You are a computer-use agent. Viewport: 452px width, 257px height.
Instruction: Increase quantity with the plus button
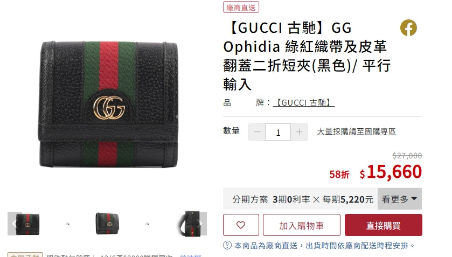(299, 132)
